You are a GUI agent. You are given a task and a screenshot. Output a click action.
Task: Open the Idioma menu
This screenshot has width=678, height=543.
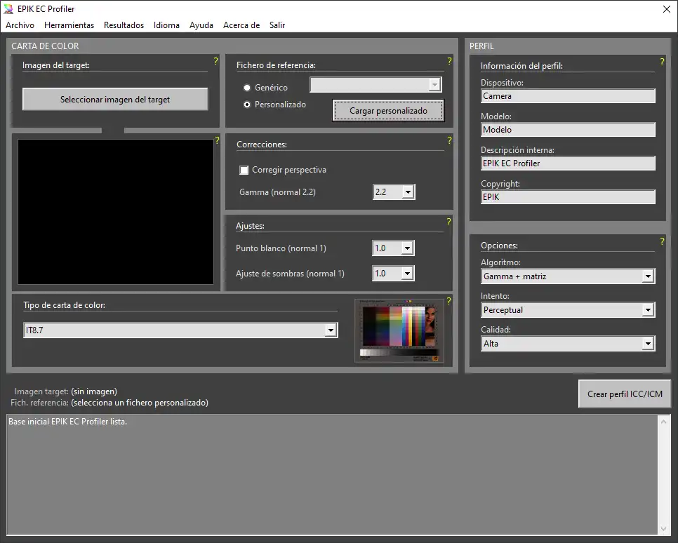[x=166, y=25]
